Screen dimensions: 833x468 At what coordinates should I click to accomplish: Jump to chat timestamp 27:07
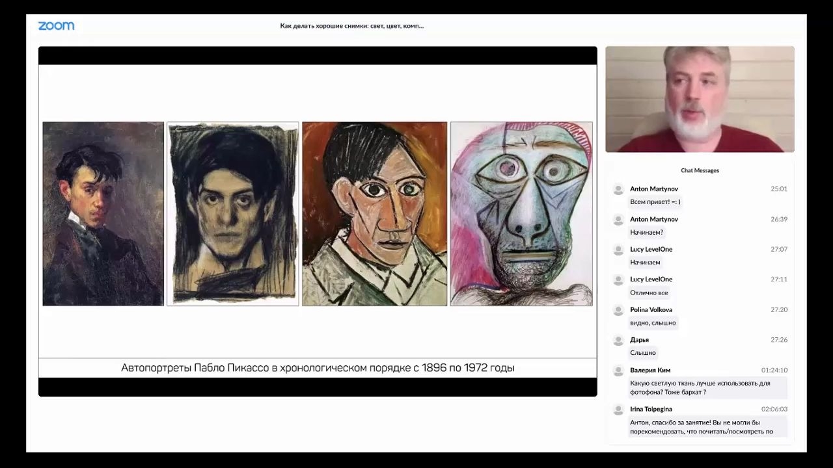click(779, 250)
